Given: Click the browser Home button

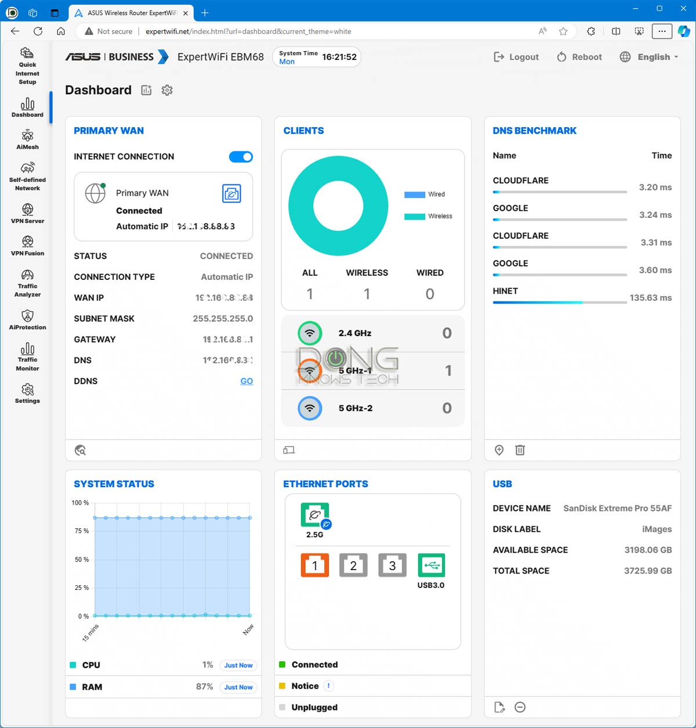Looking at the screenshot, I should coord(61,31).
